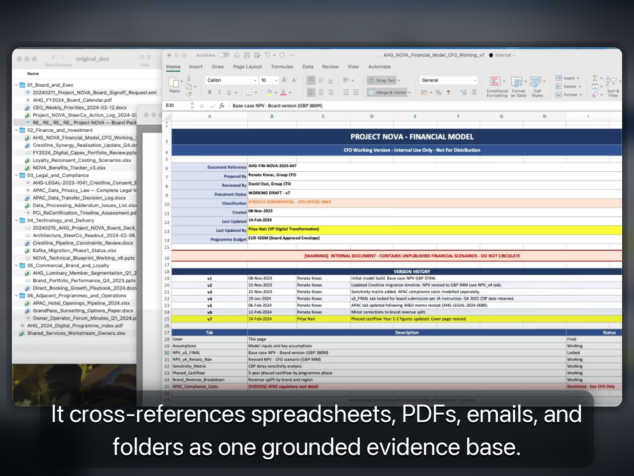
Task: Click the Decrease Decimal icon
Action: [x=474, y=92]
